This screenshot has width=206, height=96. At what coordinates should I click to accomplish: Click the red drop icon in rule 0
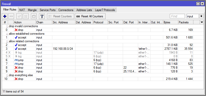[16, 30]
